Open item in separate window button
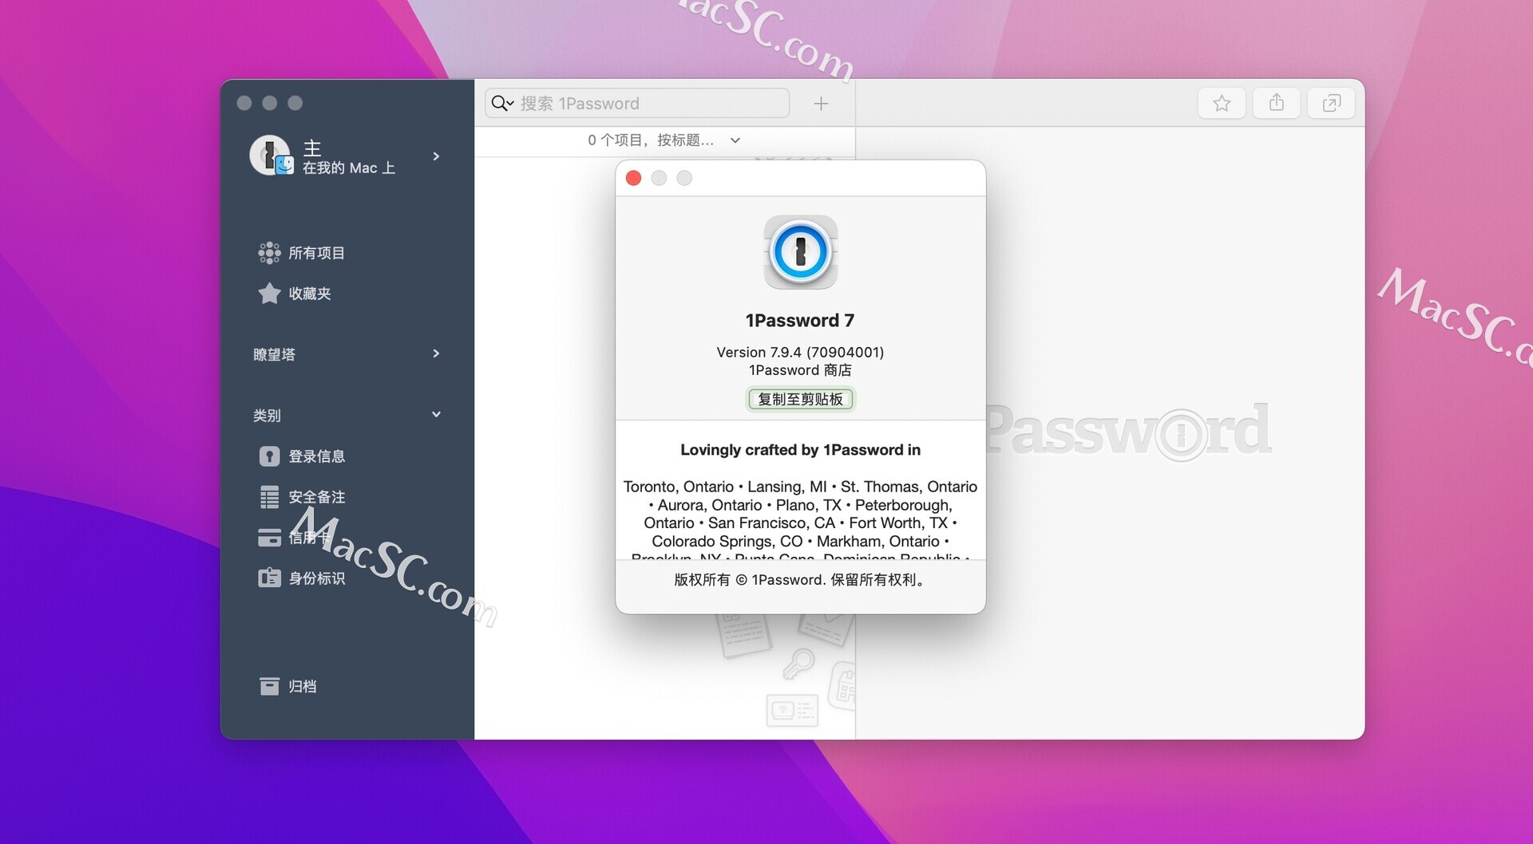This screenshot has height=844, width=1533. [x=1331, y=103]
